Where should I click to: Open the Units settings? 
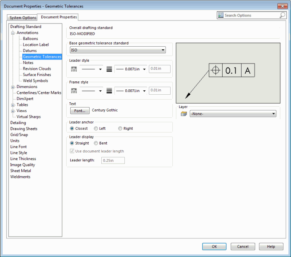click(x=15, y=141)
